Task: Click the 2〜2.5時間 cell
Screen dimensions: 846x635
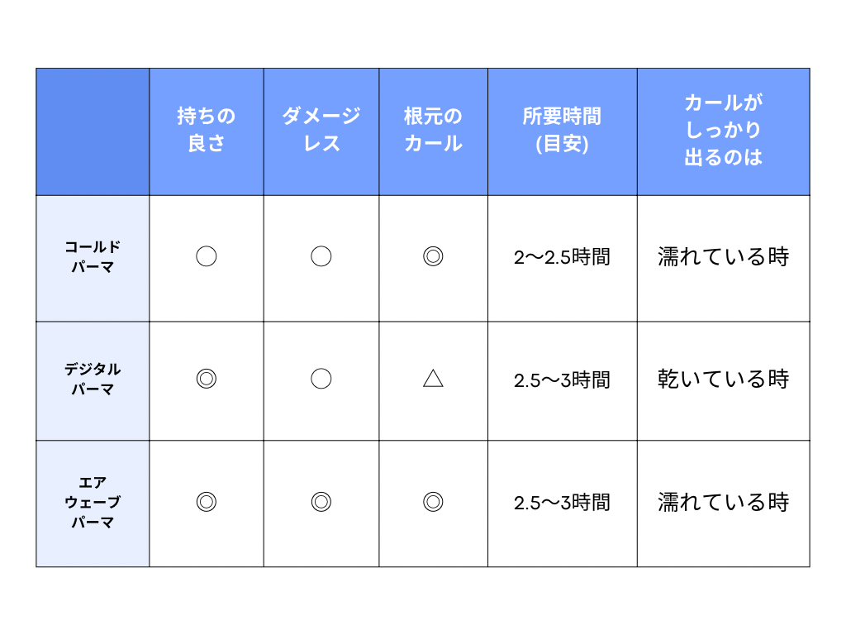Action: pos(562,258)
